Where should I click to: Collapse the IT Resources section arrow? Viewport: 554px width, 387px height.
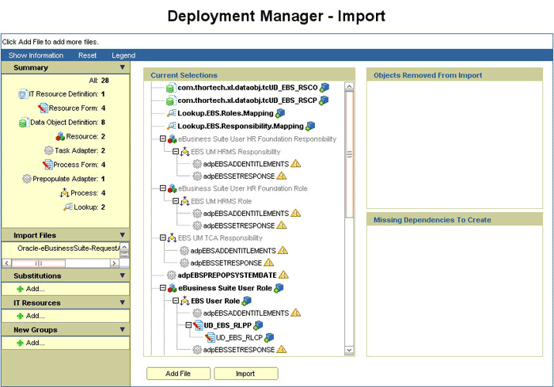(x=122, y=302)
